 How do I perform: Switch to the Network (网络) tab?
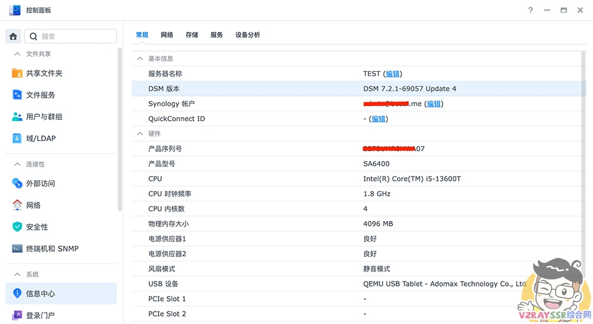coord(167,35)
